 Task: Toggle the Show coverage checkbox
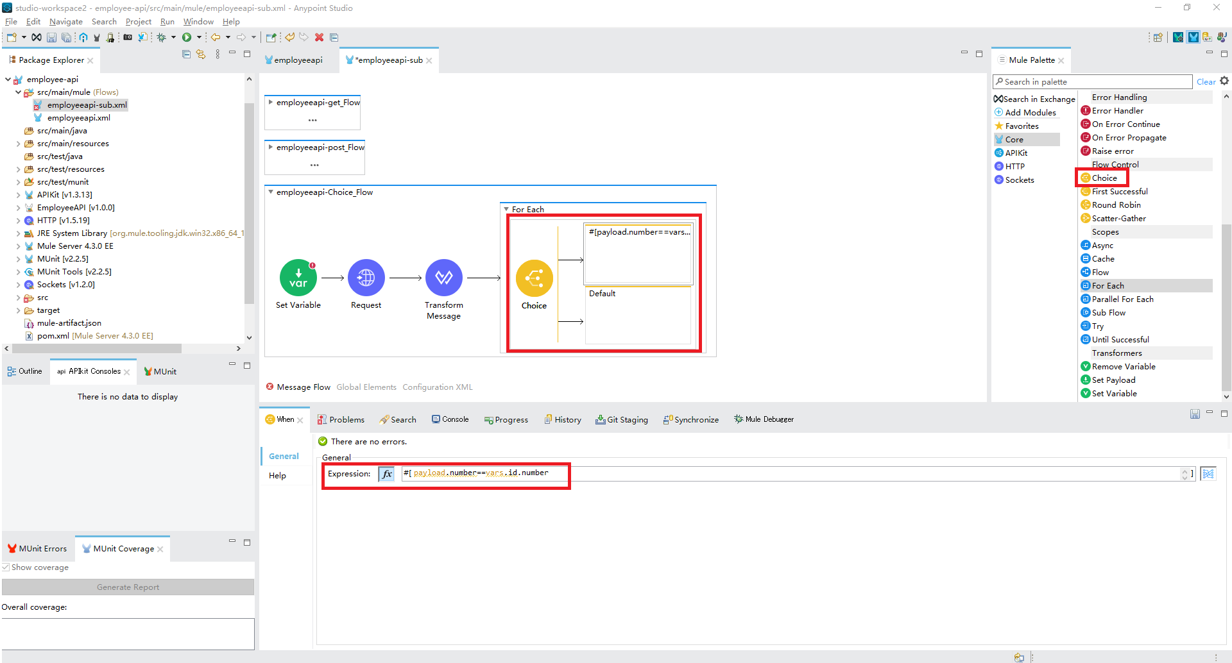[6, 567]
